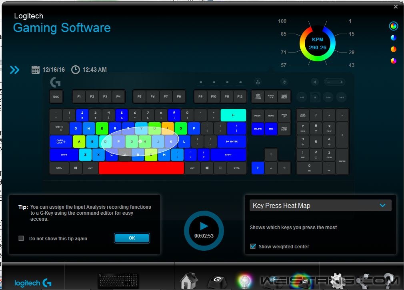The height and width of the screenshot is (290, 404).
Task: Click the Logitech G logo on keyboard
Action: [x=55, y=82]
